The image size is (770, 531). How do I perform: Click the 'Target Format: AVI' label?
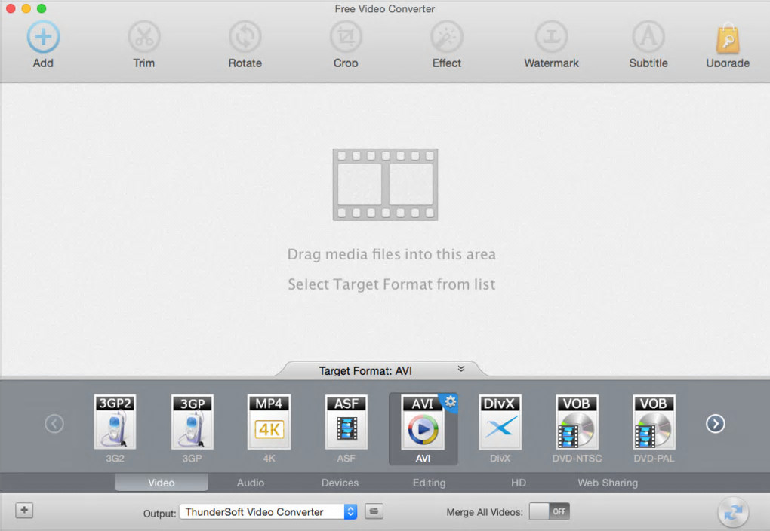click(365, 371)
